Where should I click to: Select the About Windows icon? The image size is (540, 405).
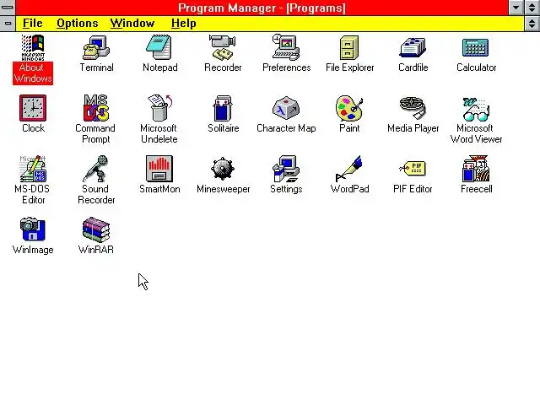click(x=33, y=47)
